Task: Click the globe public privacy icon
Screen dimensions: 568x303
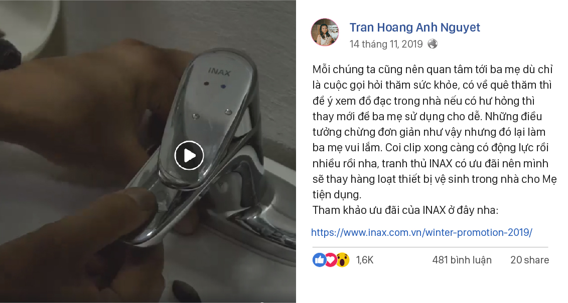Action: [433, 44]
